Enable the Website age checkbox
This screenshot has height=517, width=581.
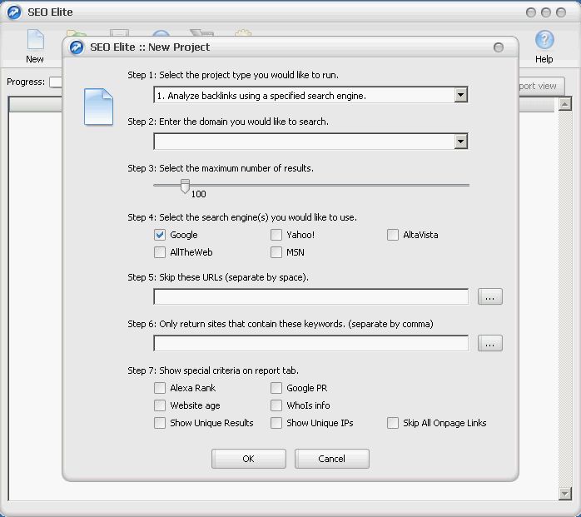click(160, 405)
